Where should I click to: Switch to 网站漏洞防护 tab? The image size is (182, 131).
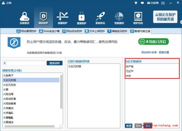point(26,31)
